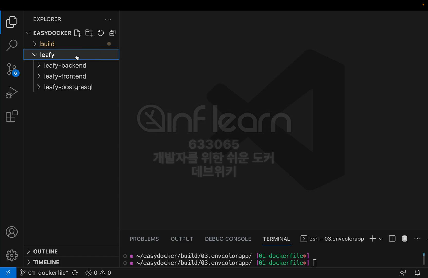
Task: Kill the terminal with trash icon
Action: coord(404,239)
